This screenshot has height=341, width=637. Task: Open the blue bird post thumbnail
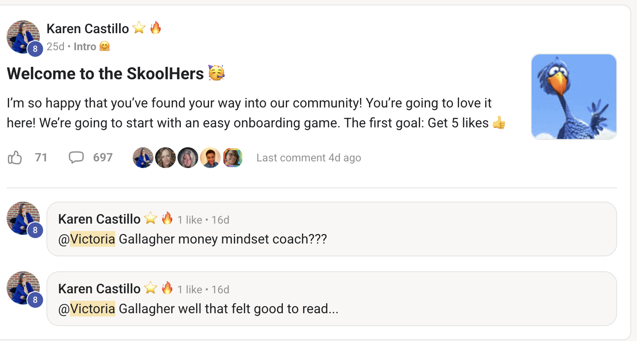pyautogui.click(x=574, y=97)
